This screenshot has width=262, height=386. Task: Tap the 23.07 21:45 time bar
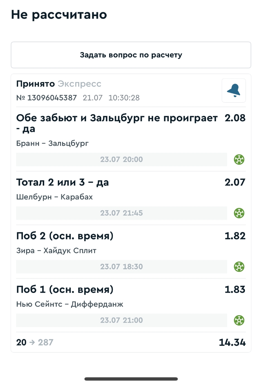121,213
